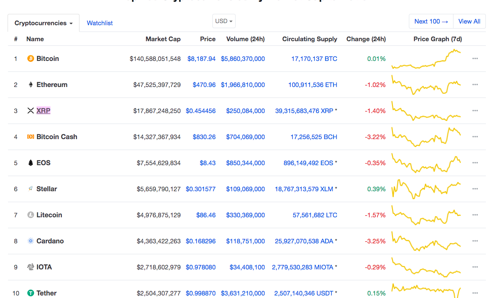
Task: Open more options menu for Tether row
Action: (x=475, y=293)
